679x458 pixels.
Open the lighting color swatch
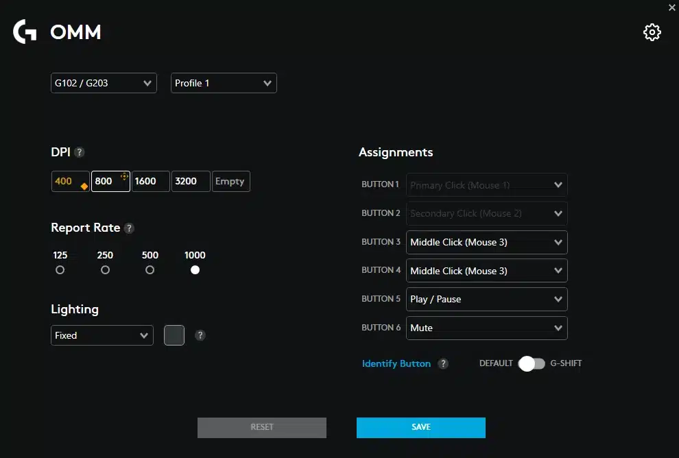[x=174, y=335]
